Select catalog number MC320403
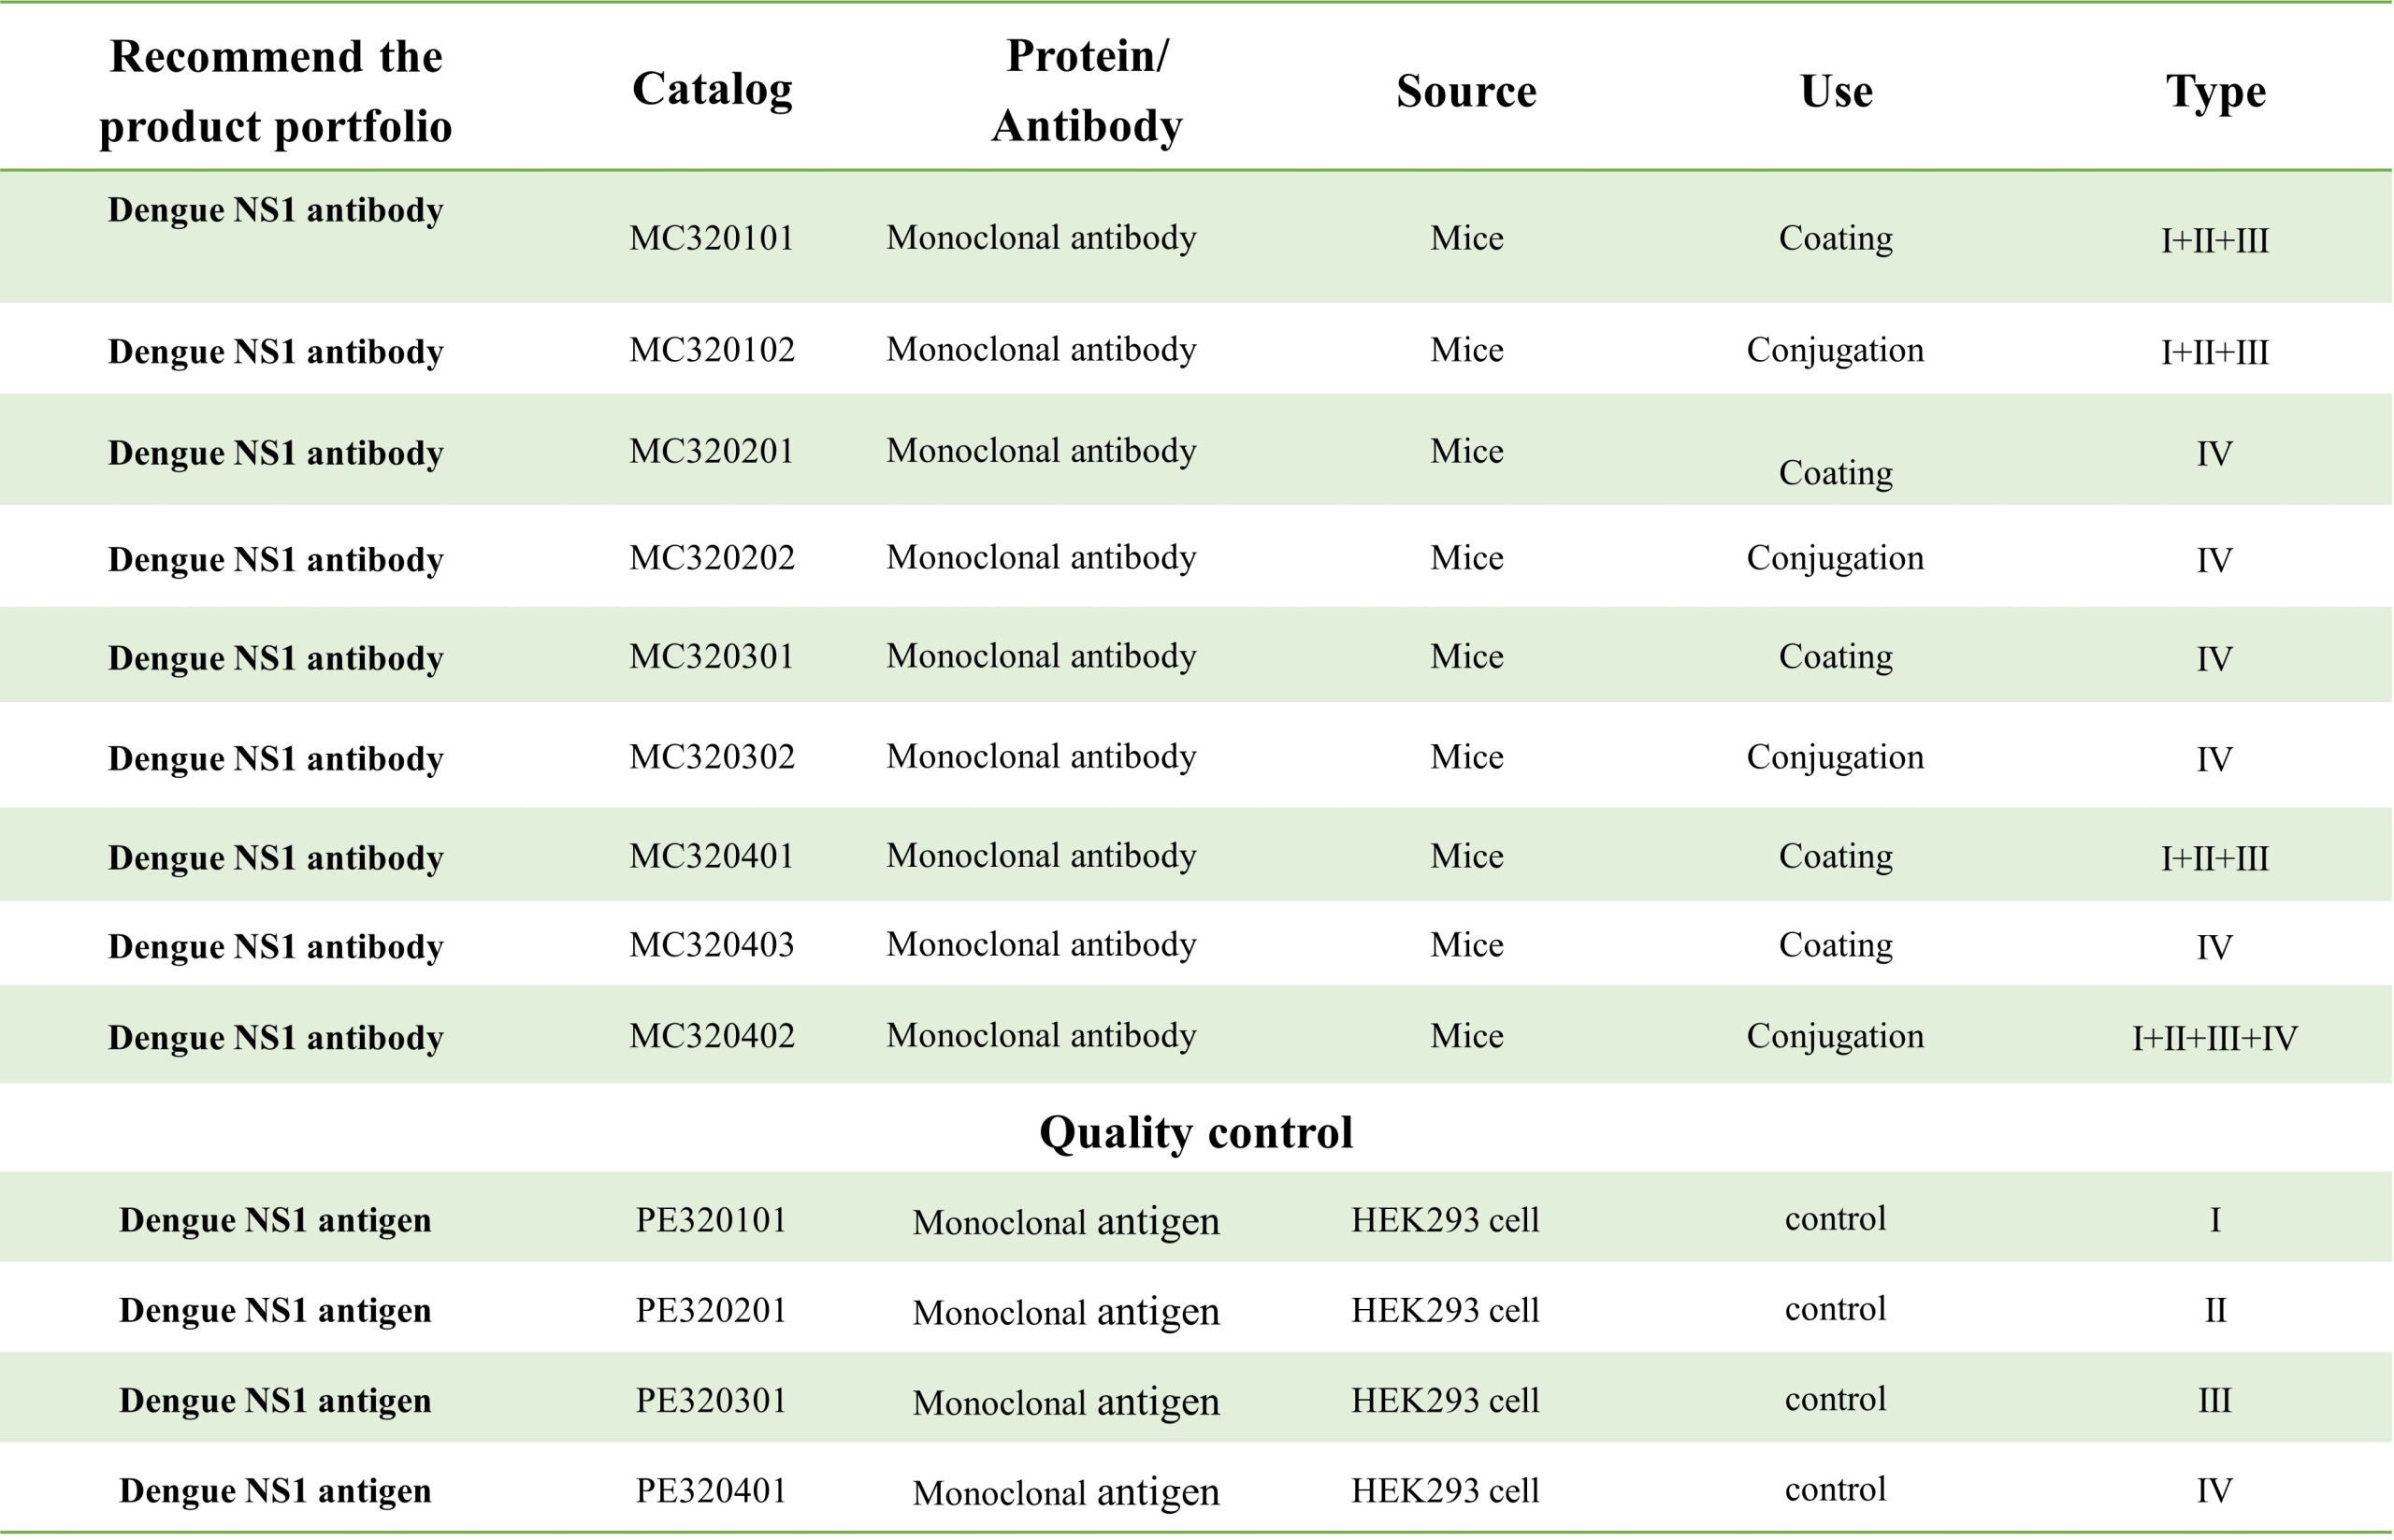Screen dimensions: 2394x1540 [712, 945]
